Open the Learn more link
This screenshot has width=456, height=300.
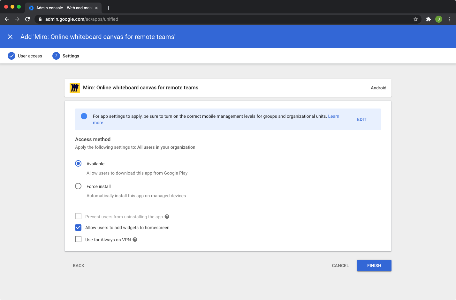(216, 119)
